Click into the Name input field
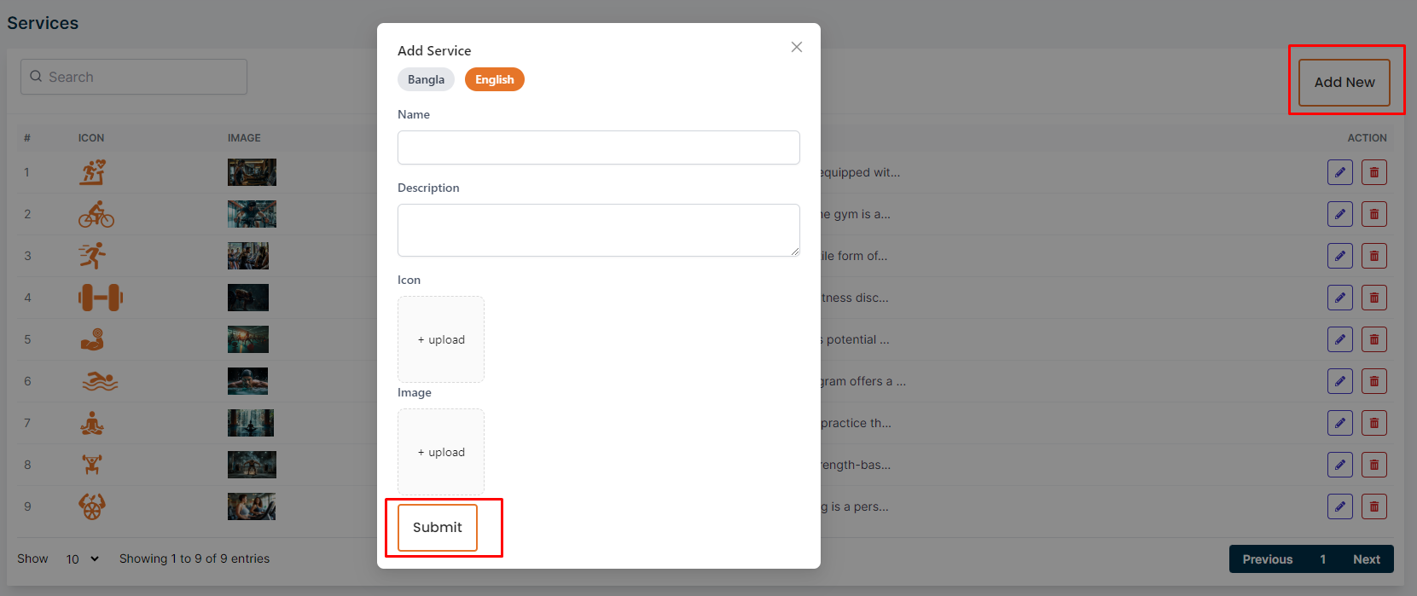1417x596 pixels. (x=598, y=148)
